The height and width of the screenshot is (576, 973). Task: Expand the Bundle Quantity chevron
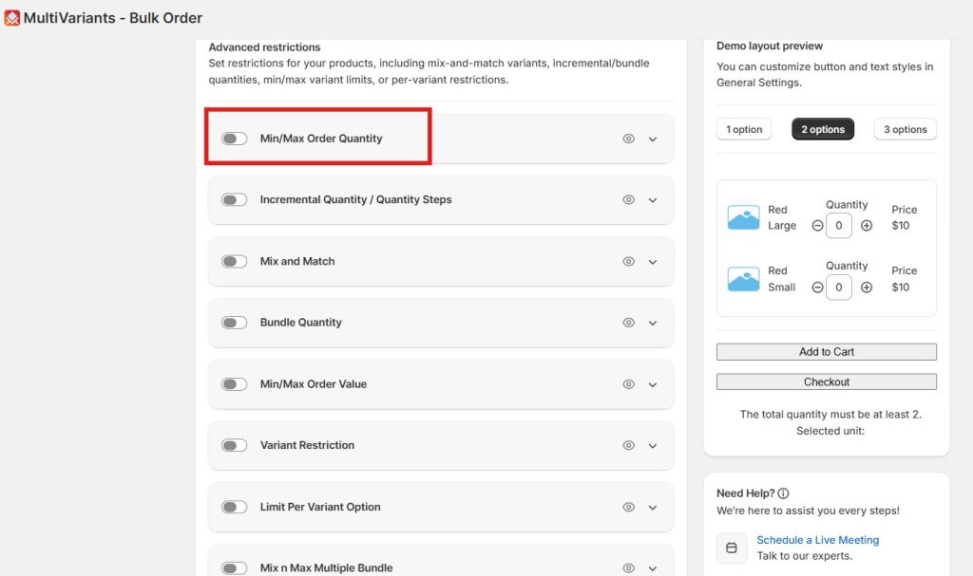tap(653, 323)
